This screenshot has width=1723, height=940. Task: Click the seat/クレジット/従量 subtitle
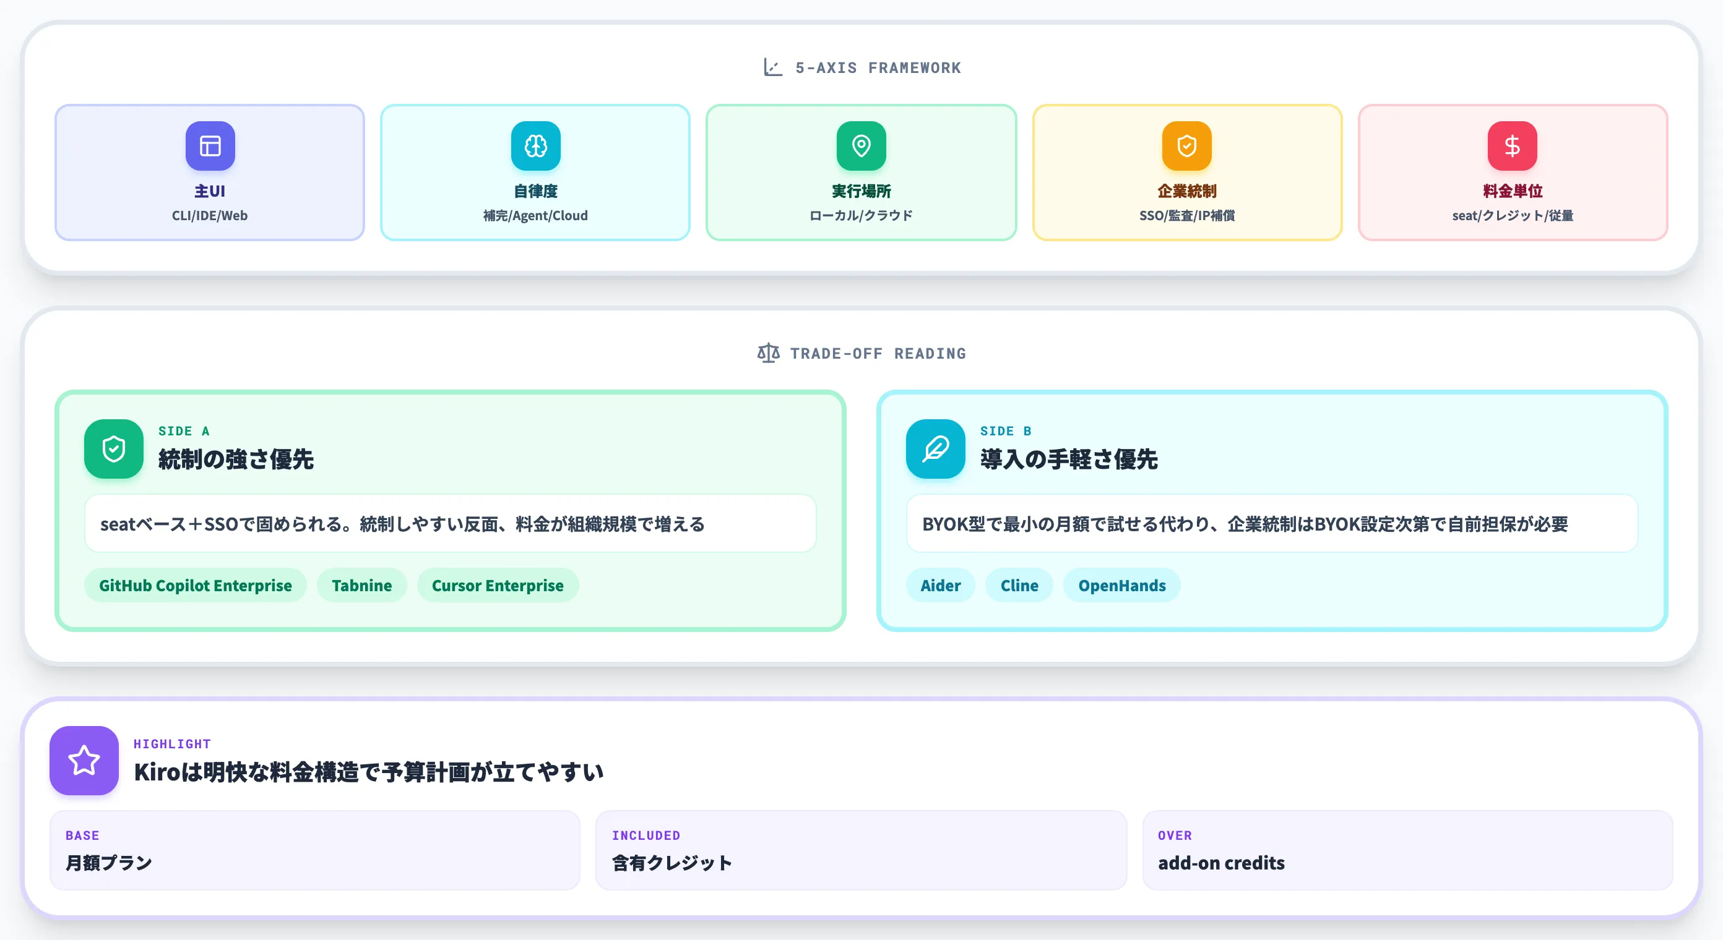(x=1513, y=215)
